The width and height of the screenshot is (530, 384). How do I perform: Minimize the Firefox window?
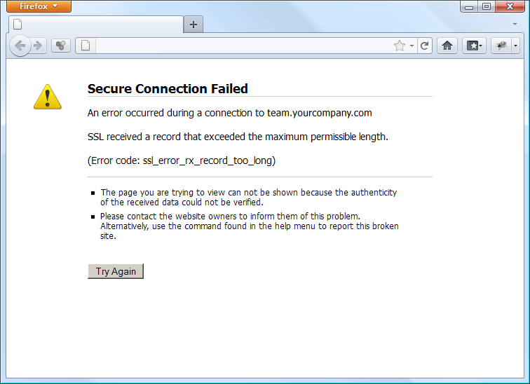point(469,6)
